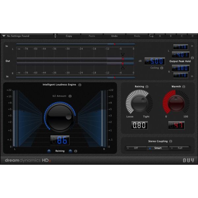Click the 'Output Peak Hold' label
The width and height of the screenshot is (198, 198).
[180, 61]
